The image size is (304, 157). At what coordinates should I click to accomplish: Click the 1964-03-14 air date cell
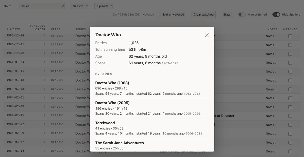click(x=15, y=151)
